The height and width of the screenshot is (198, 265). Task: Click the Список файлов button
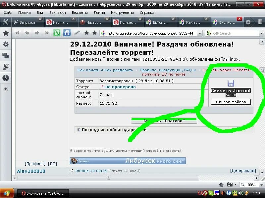(x=231, y=102)
